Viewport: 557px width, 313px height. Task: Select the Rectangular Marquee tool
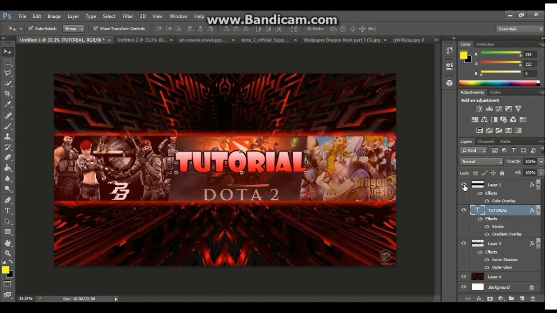(7, 62)
